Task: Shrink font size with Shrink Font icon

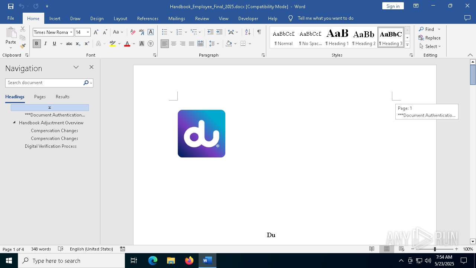Action: coord(105,32)
